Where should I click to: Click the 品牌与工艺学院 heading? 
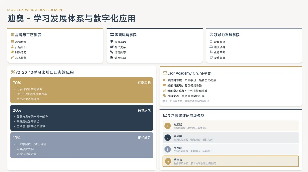pyautogui.click(x=28, y=35)
